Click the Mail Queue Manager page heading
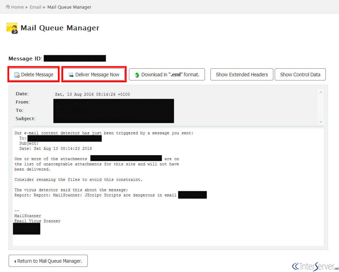Image resolution: width=339 pixels, height=272 pixels. tap(60, 28)
